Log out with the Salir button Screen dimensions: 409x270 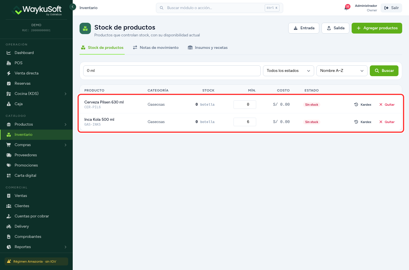tap(391, 8)
